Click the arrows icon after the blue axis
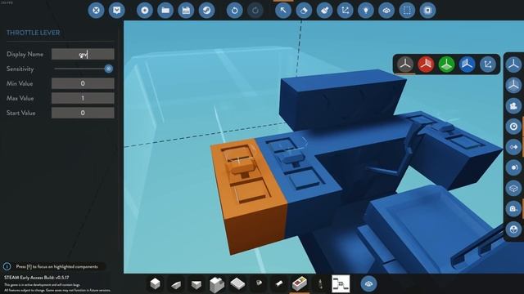Screen dimensions: 524x294 (x=488, y=64)
